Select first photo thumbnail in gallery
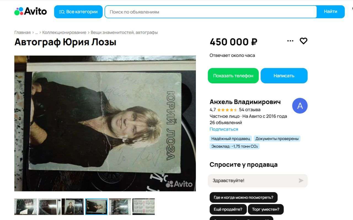This screenshot has height=220, width=353. click(26, 207)
